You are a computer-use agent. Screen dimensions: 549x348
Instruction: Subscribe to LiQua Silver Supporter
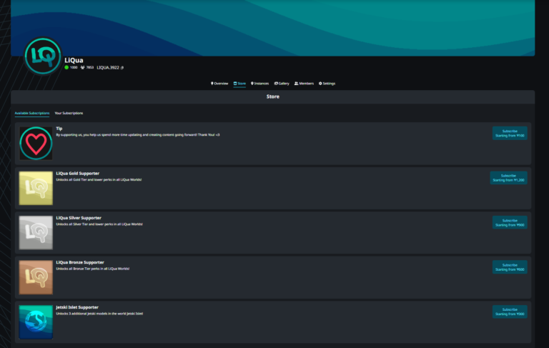tap(509, 222)
